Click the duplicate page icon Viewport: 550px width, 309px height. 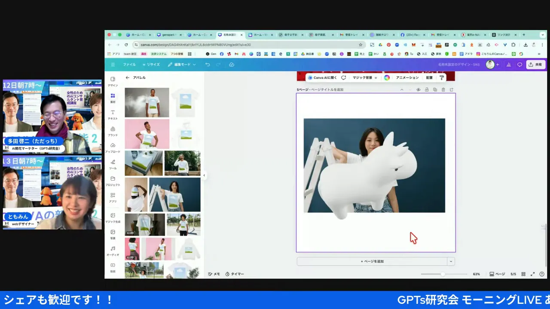(x=435, y=90)
